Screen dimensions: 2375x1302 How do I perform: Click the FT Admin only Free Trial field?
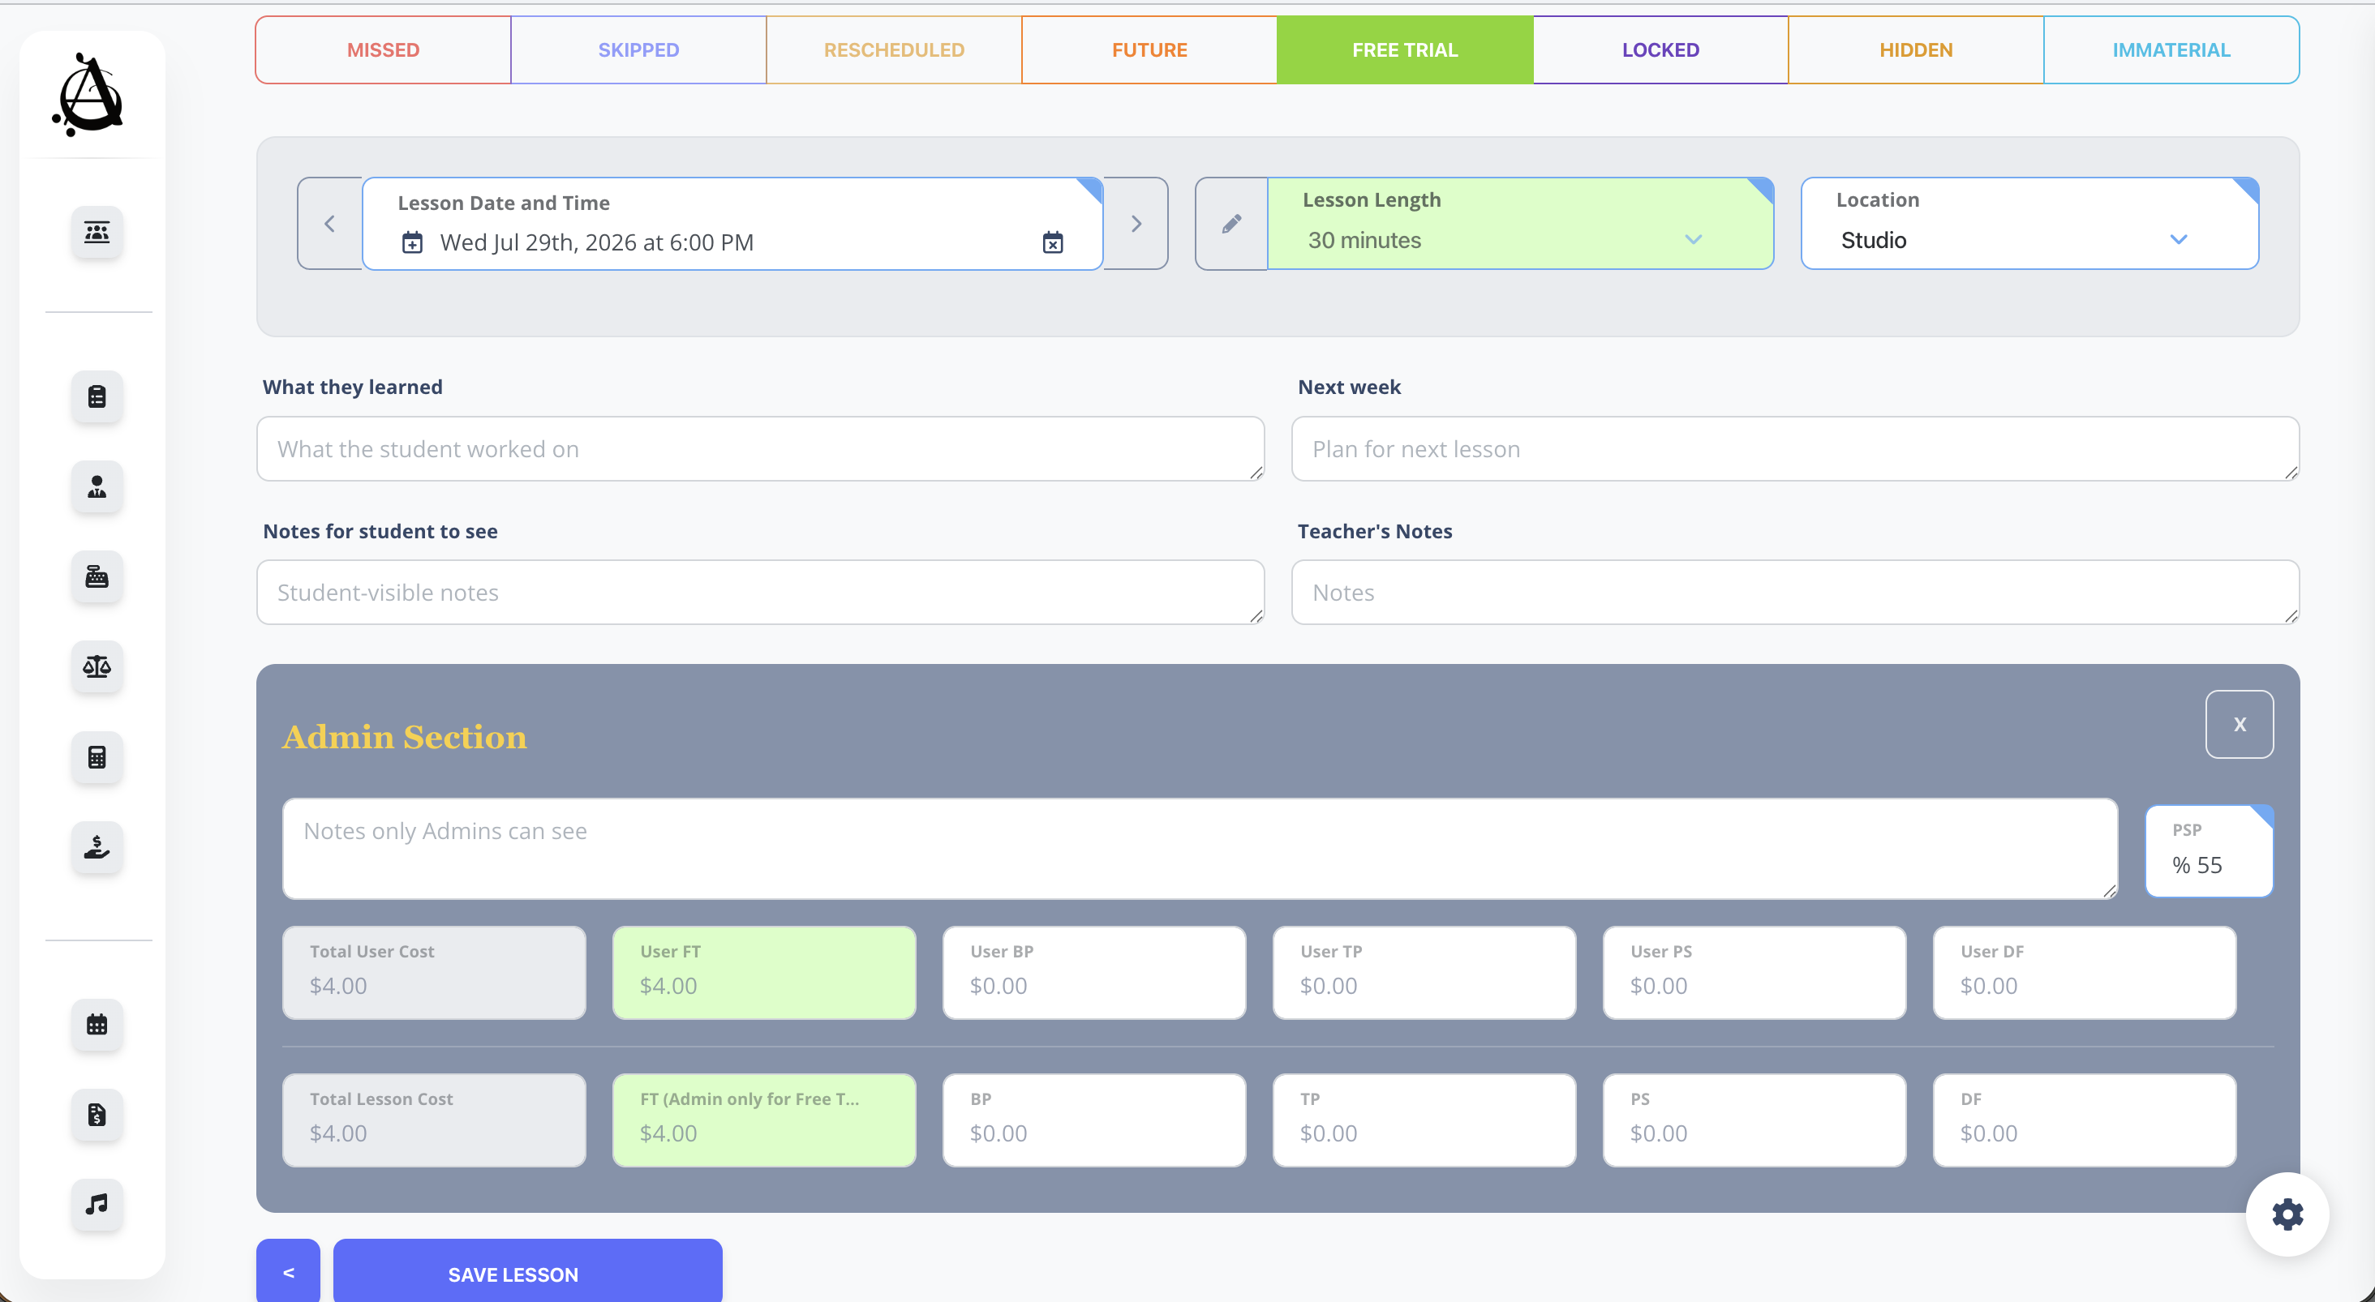pos(764,1120)
